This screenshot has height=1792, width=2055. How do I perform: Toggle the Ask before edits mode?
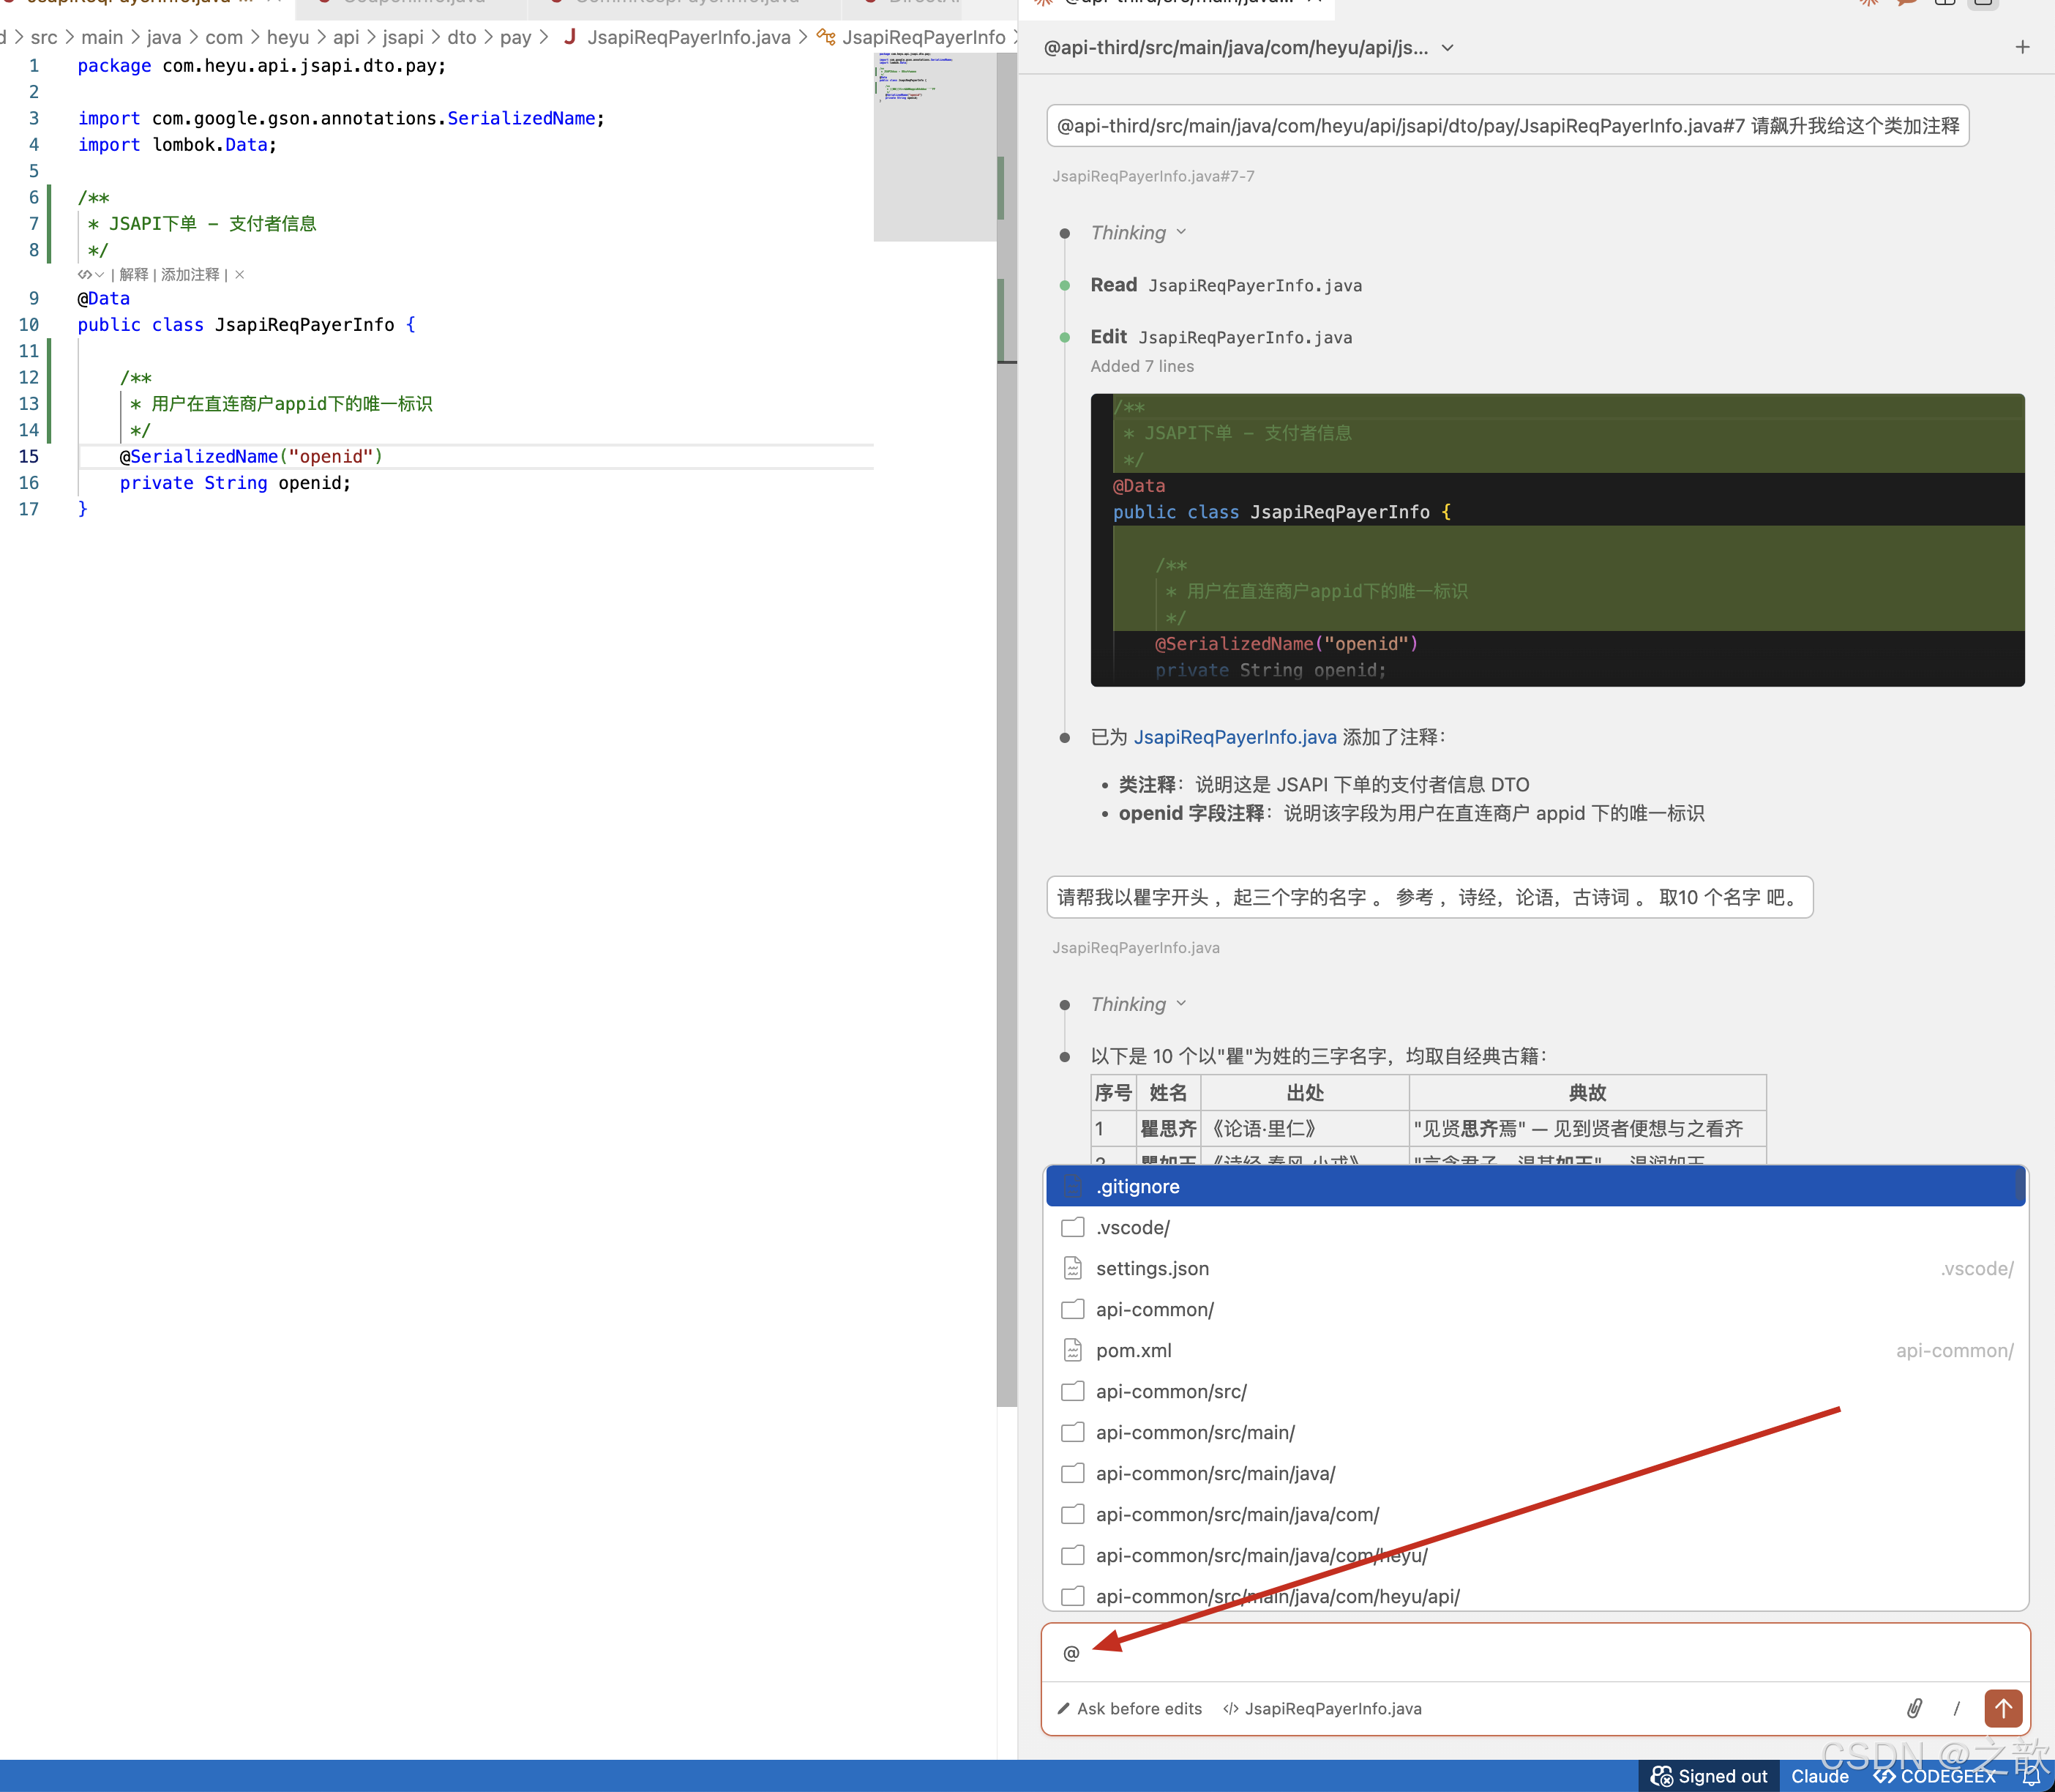coord(1129,1708)
